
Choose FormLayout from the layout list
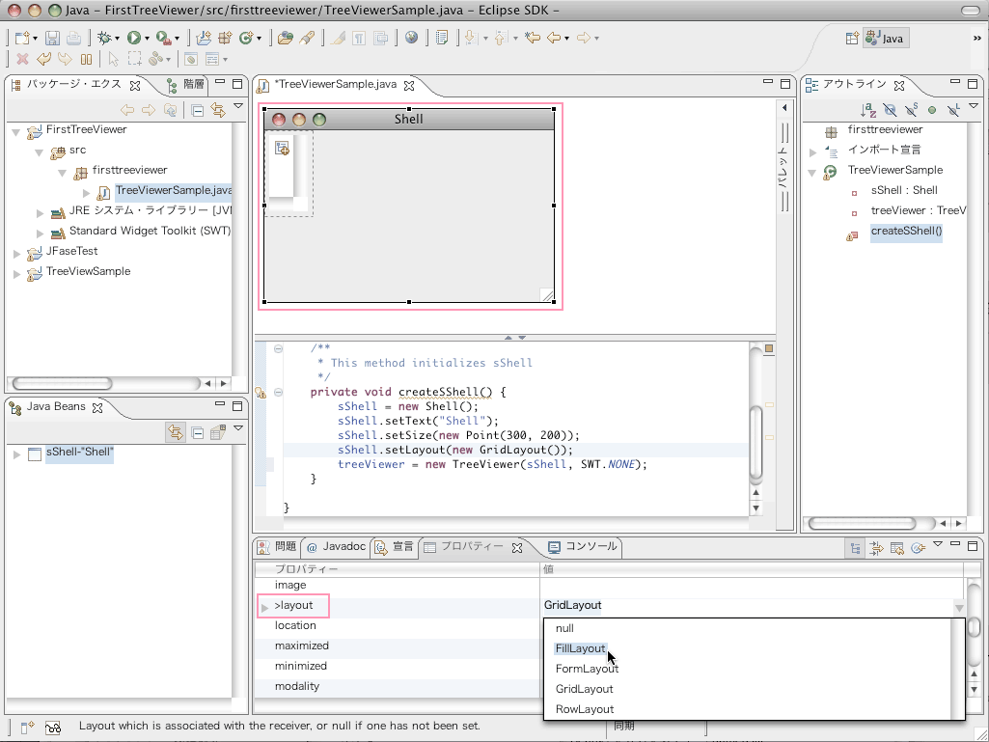pos(587,668)
